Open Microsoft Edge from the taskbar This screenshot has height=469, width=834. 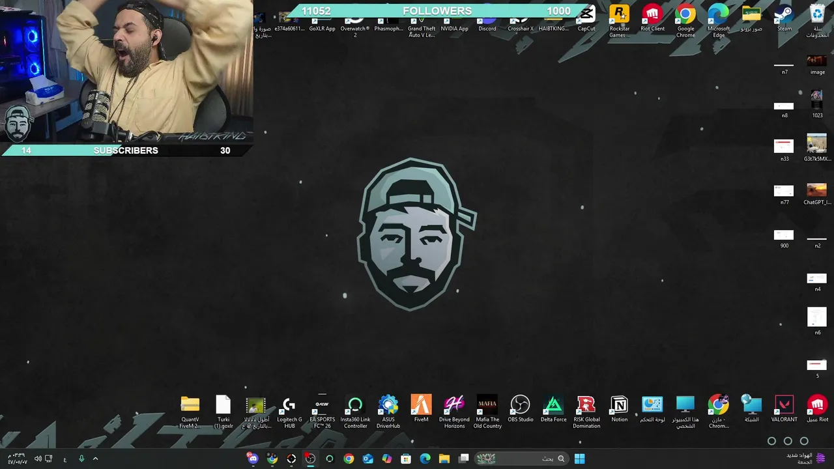(x=425, y=459)
